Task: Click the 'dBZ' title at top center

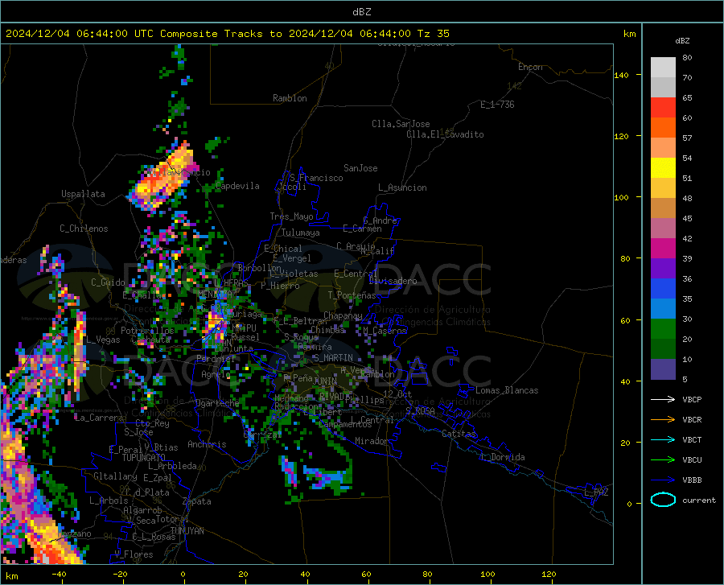Action: 361,12
